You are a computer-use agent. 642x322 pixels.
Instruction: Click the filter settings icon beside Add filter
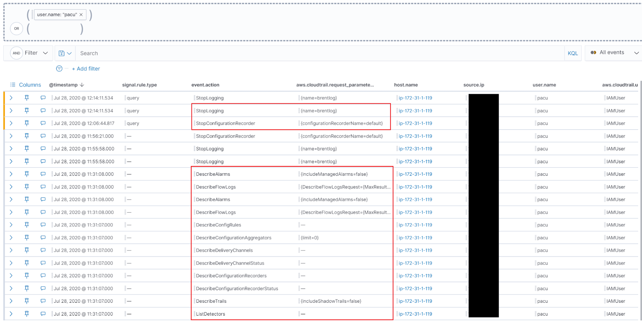tap(59, 68)
